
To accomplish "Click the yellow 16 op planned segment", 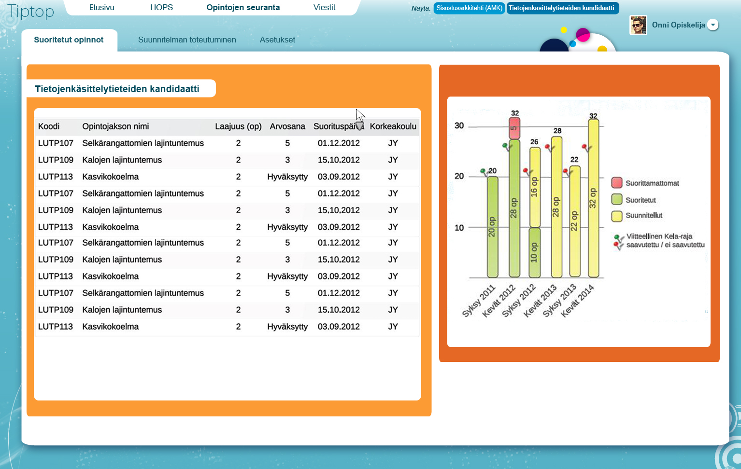I will tap(535, 187).
